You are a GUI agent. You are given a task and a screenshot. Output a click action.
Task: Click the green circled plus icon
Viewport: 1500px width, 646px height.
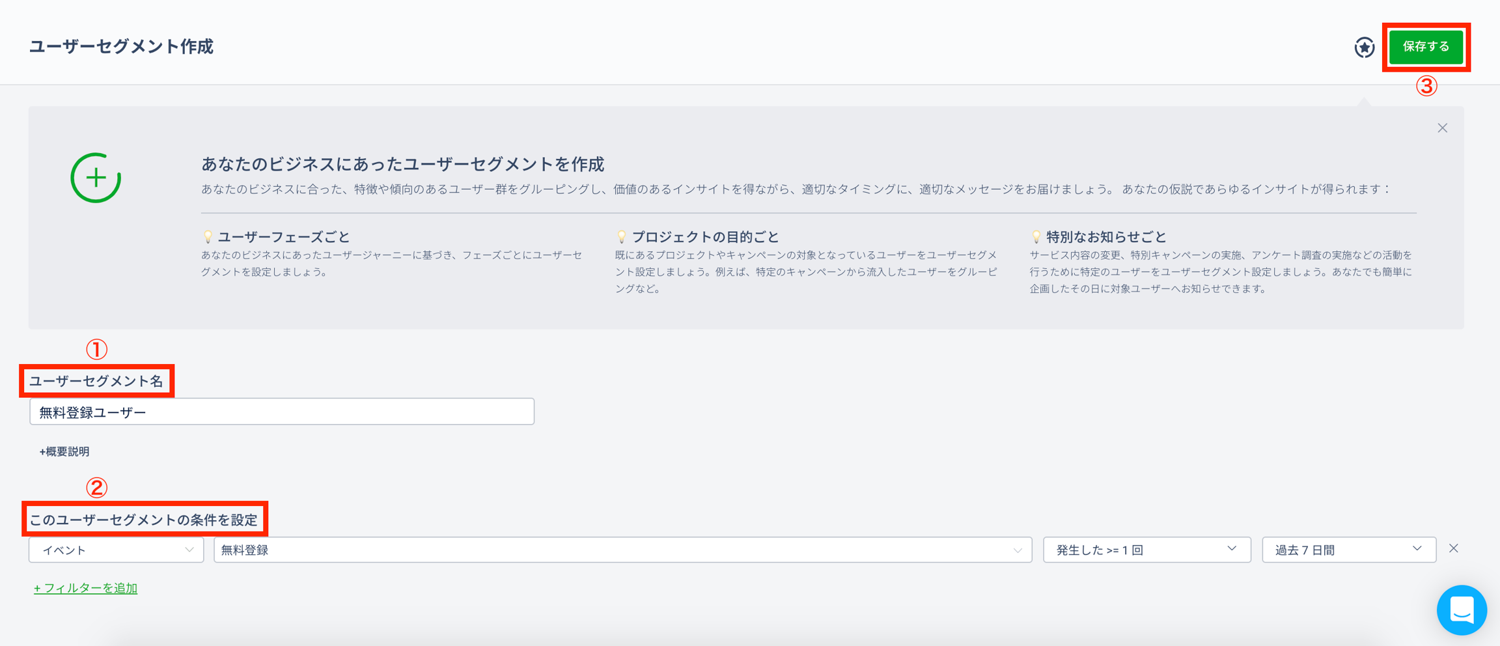[96, 178]
